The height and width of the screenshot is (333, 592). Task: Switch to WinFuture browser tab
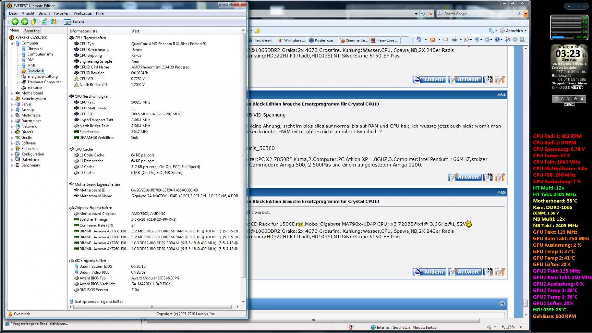coord(292,40)
